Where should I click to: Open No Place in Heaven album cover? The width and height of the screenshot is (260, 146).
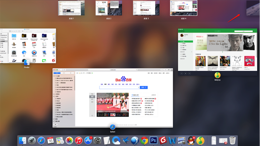(x=200, y=61)
